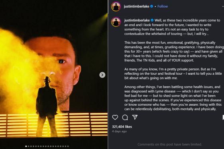Select the second carousel indicator dot
The image size is (224, 149).
[28, 146]
